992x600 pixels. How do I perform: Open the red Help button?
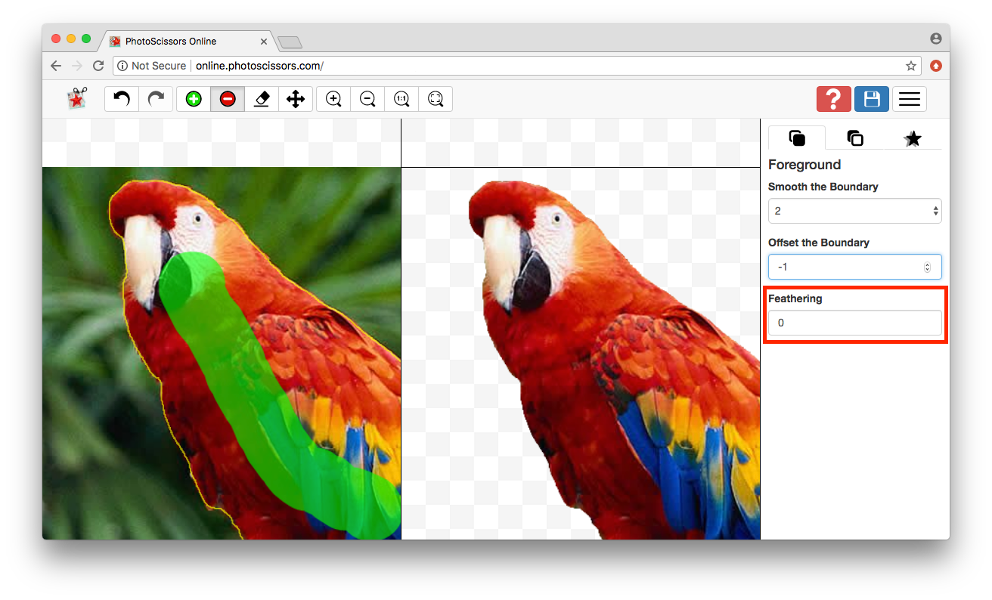pos(833,99)
